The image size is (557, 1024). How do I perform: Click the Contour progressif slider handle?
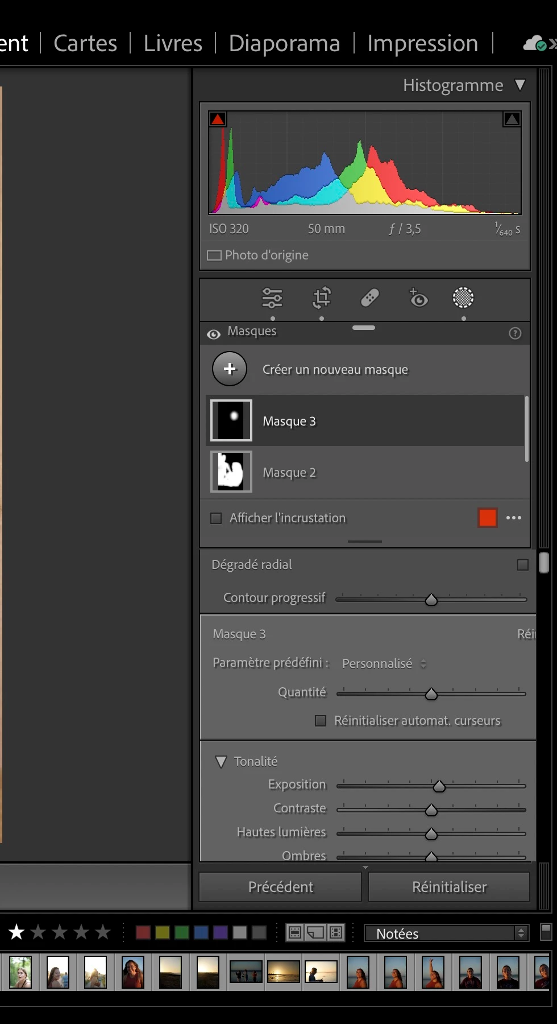pos(431,600)
